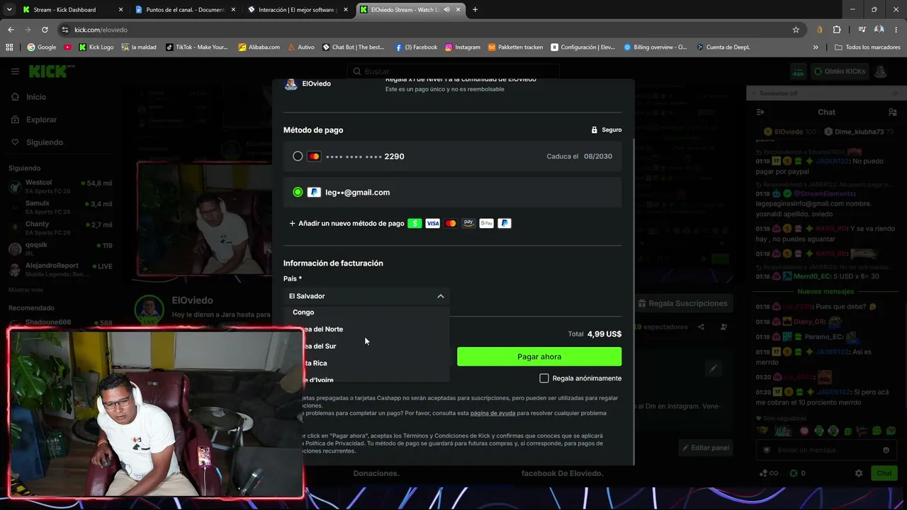The width and height of the screenshot is (907, 510).
Task: Open the emoji picker in chat input
Action: coord(886,450)
